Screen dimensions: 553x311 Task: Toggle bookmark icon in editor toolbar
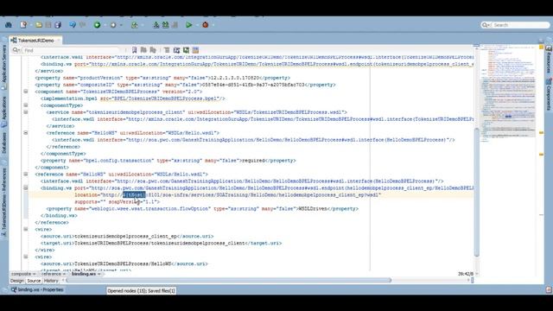[x=135, y=50]
